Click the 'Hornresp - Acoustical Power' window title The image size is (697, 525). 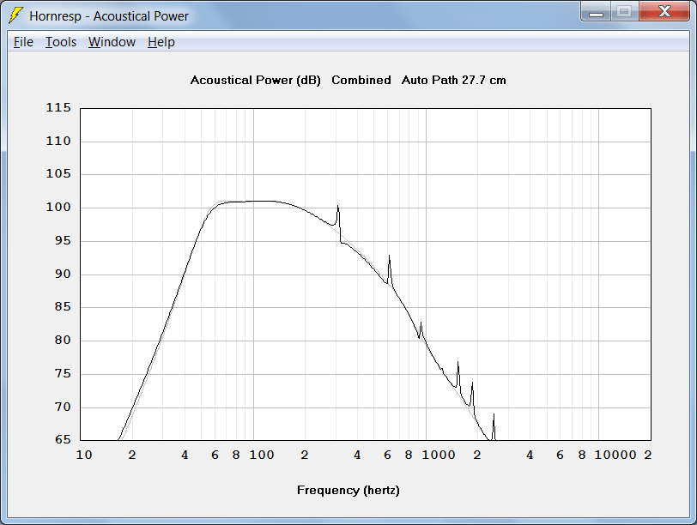pyautogui.click(x=109, y=16)
